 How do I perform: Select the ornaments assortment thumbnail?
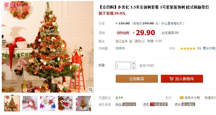pos(66,104)
